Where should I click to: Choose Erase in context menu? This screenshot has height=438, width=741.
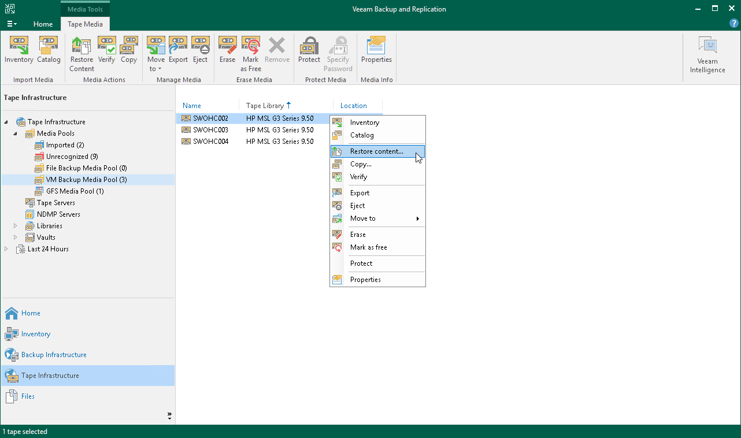(378, 235)
